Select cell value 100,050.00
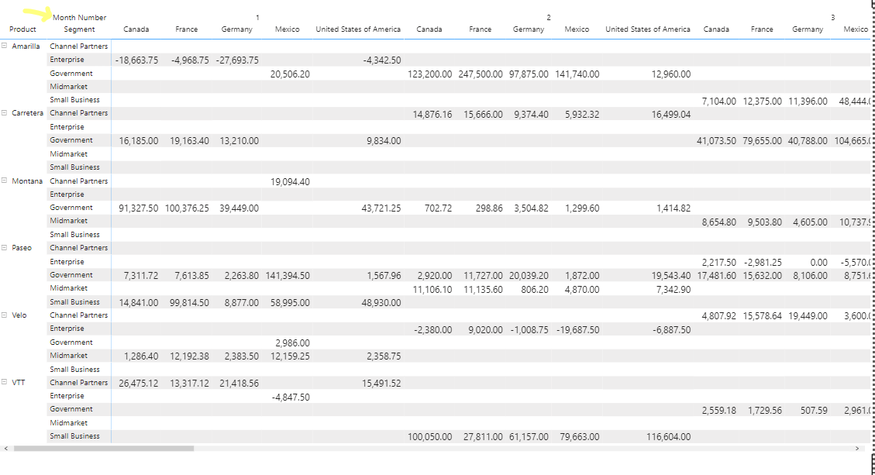Image resolution: width=875 pixels, height=475 pixels. 429,437
